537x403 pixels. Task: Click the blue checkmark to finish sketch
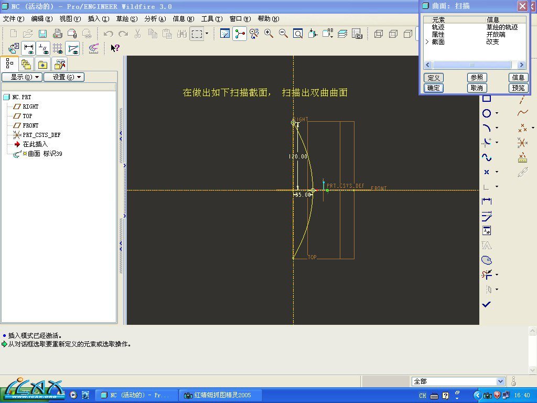(487, 304)
